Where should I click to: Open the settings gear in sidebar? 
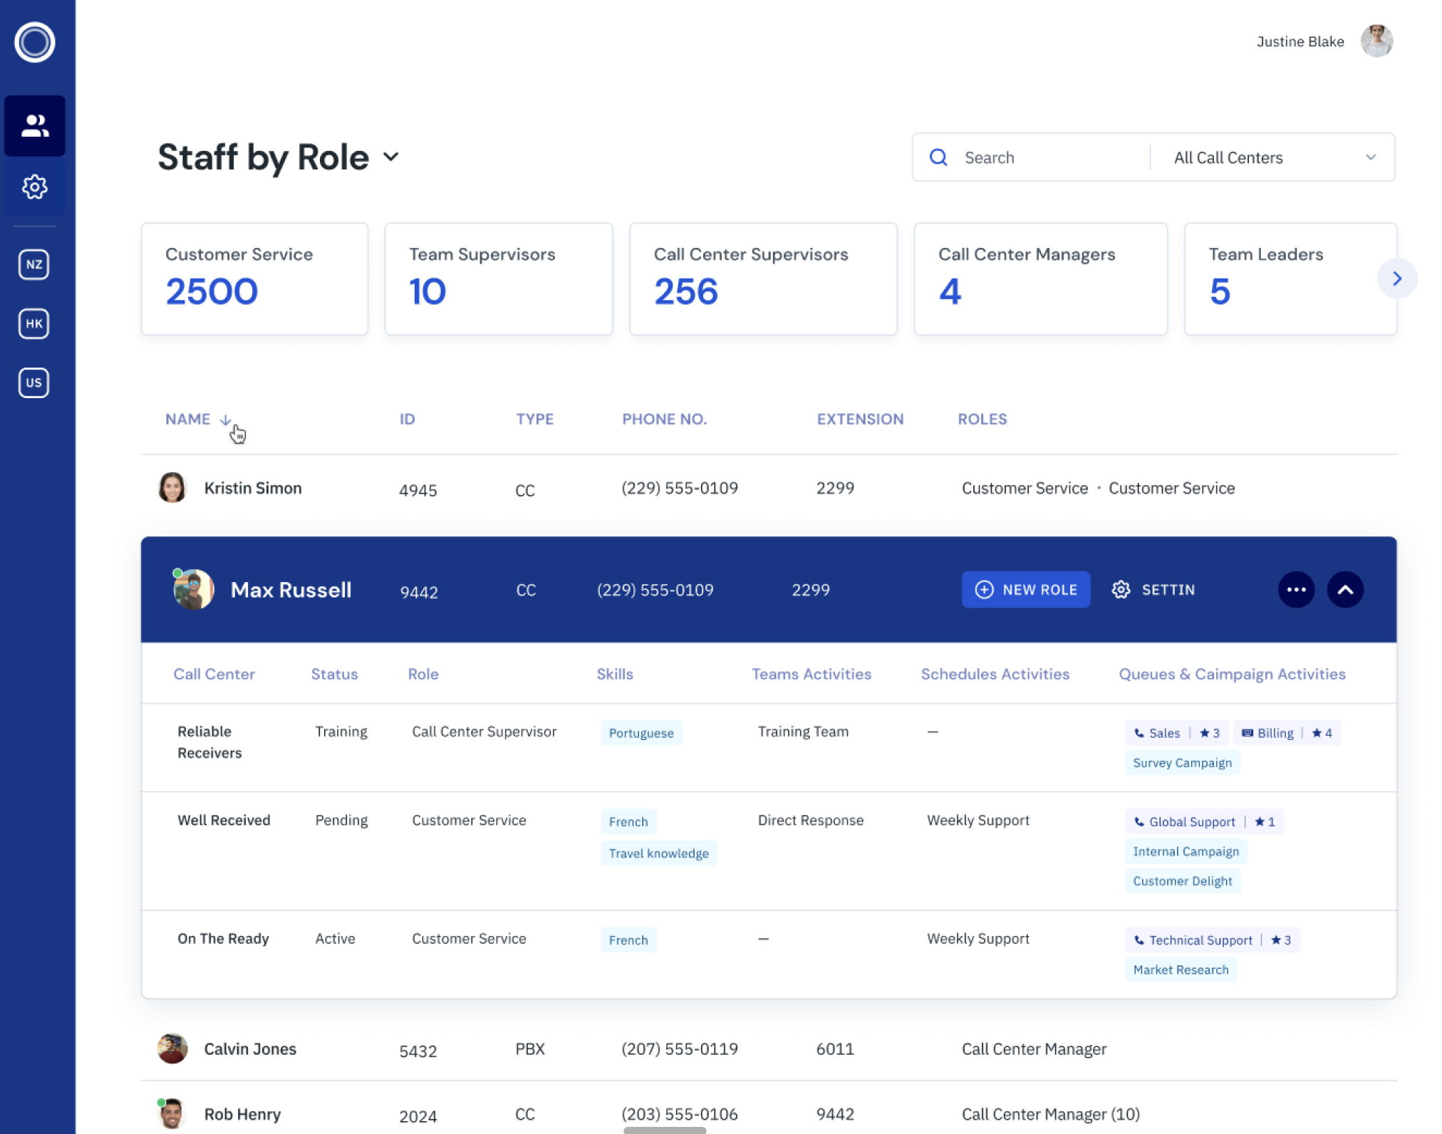(x=34, y=187)
